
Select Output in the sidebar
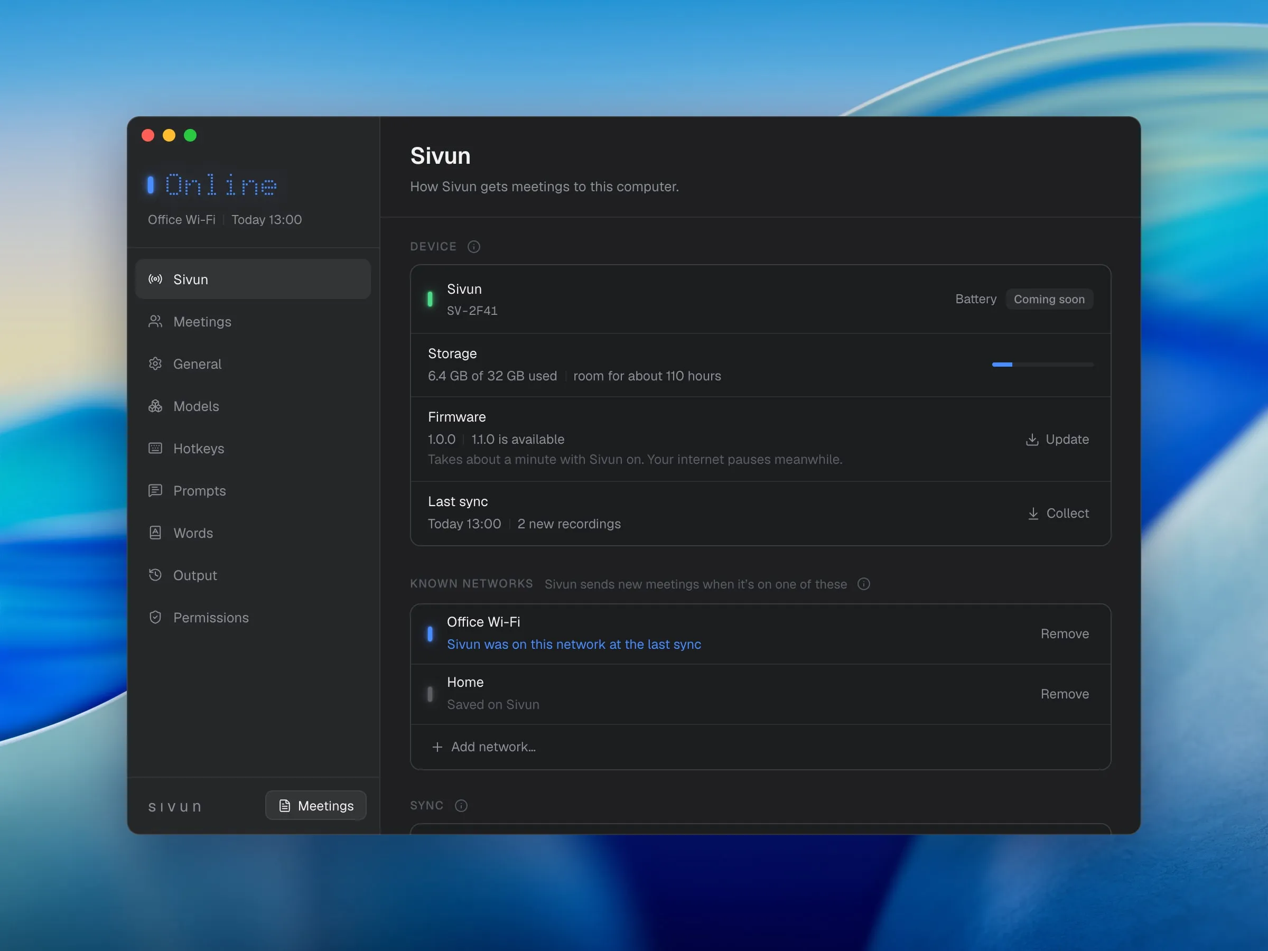point(253,575)
